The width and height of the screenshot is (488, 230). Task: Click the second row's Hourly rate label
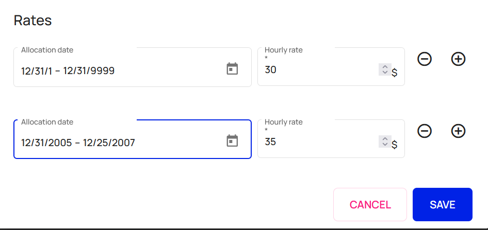click(283, 122)
